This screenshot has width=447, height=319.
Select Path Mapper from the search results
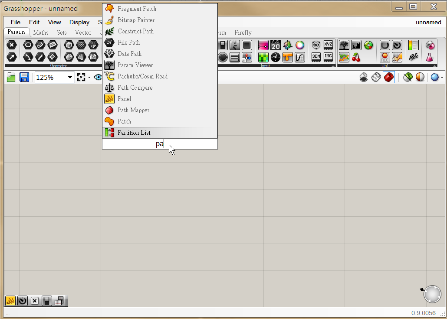pos(134,110)
